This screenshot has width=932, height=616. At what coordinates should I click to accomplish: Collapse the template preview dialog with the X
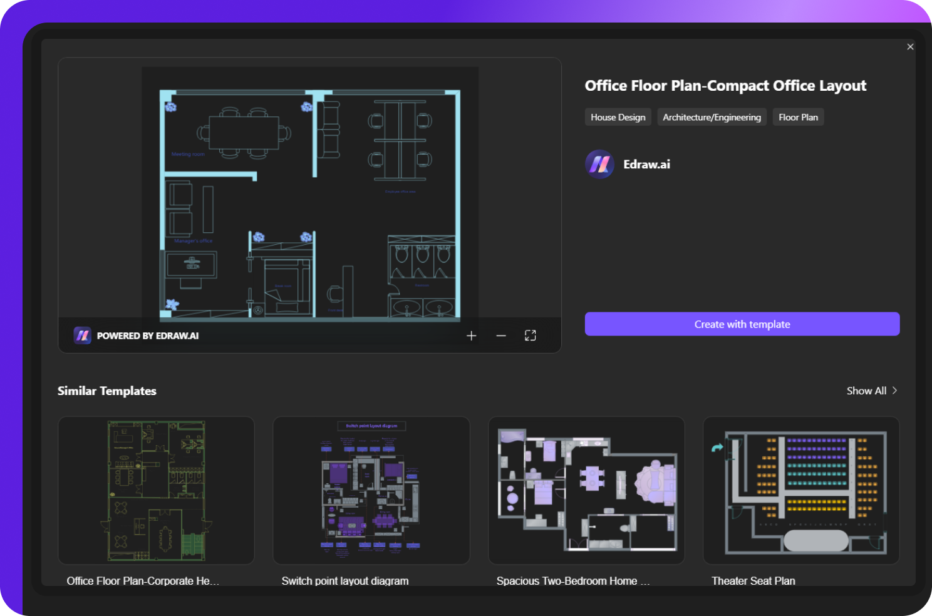tap(910, 46)
